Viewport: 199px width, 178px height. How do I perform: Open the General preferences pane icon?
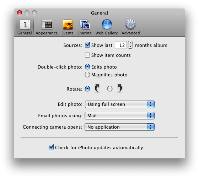(x=25, y=25)
